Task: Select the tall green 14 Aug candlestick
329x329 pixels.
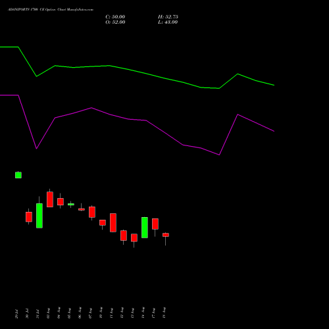Action: pos(145,228)
